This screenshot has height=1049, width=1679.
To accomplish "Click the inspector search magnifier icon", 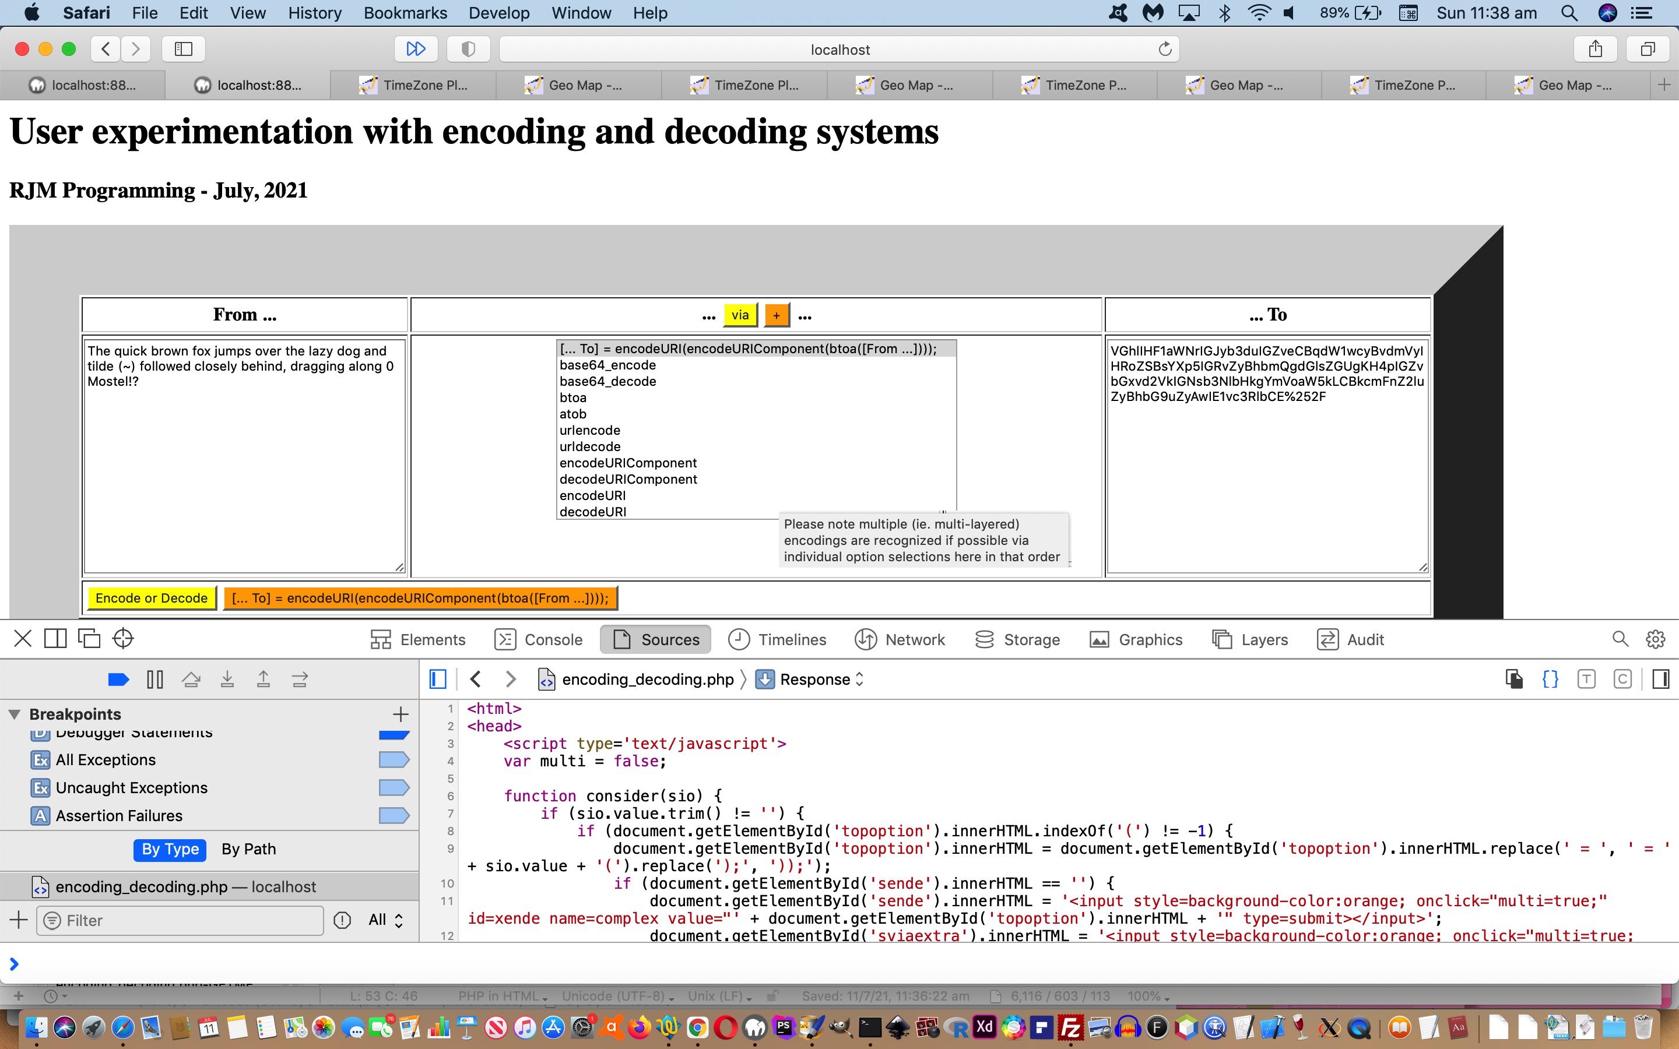I will point(1620,639).
